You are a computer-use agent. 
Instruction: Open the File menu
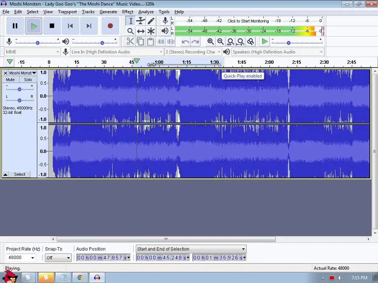point(6,12)
